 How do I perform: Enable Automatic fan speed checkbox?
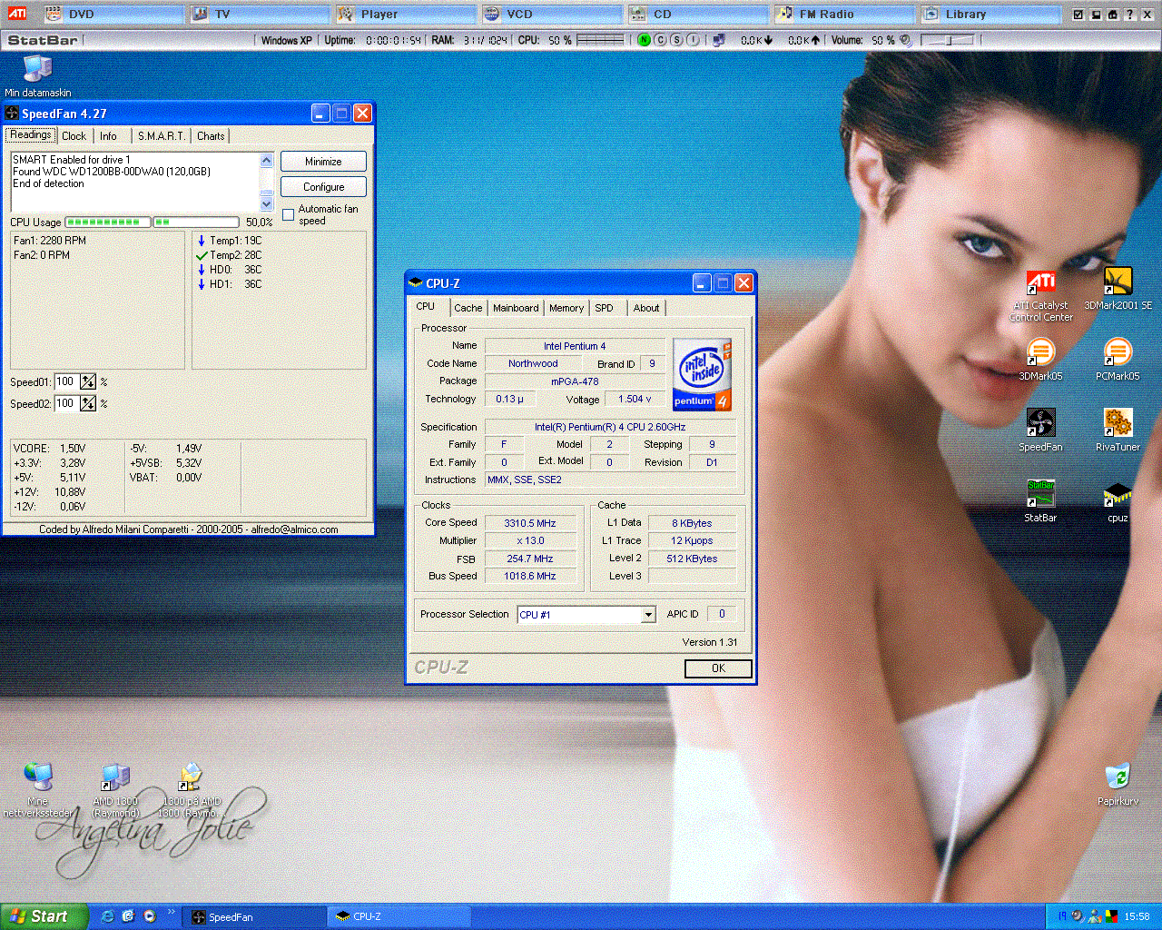tap(289, 215)
